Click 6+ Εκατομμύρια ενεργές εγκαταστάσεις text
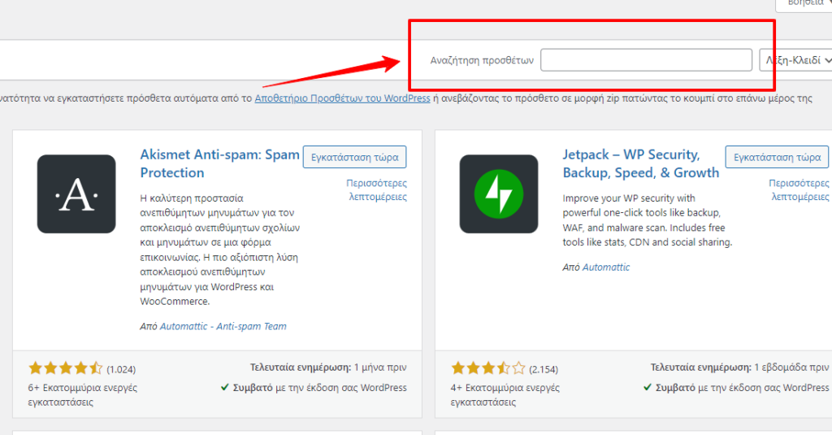This screenshot has width=832, height=435. tap(82, 394)
